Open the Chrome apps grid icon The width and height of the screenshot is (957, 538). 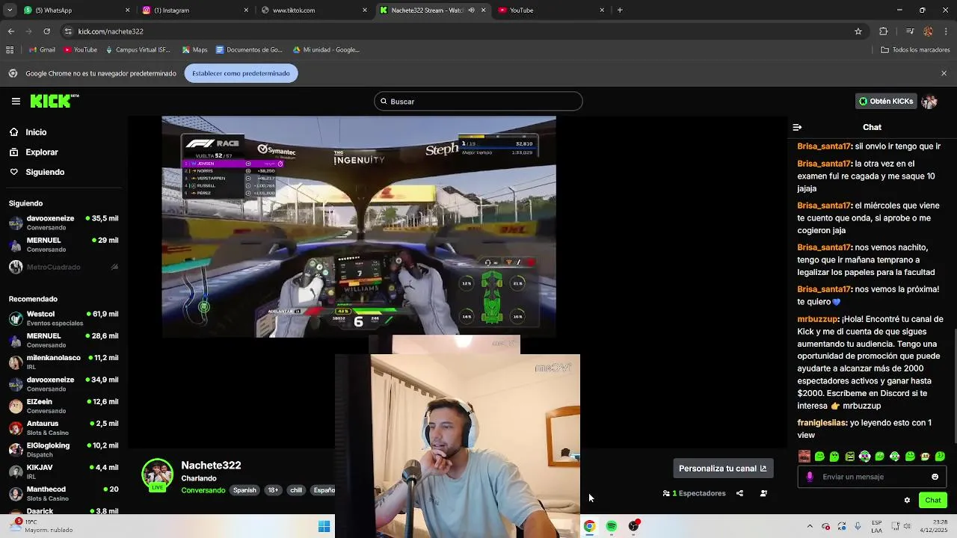pyautogui.click(x=10, y=50)
